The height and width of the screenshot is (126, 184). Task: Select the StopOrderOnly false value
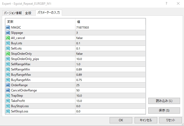[x=79, y=54]
